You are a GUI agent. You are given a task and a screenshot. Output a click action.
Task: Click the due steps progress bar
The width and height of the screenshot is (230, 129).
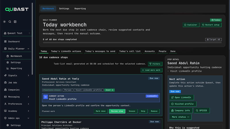coord(132,43)
